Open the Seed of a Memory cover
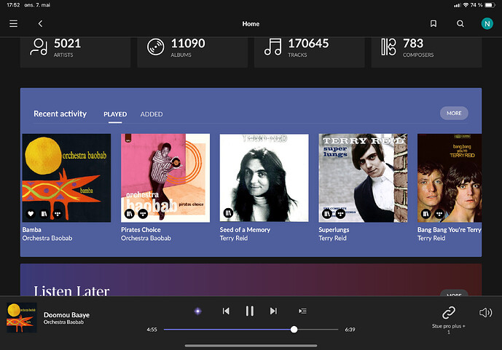Screen dimensions: 502x350 coord(264,178)
